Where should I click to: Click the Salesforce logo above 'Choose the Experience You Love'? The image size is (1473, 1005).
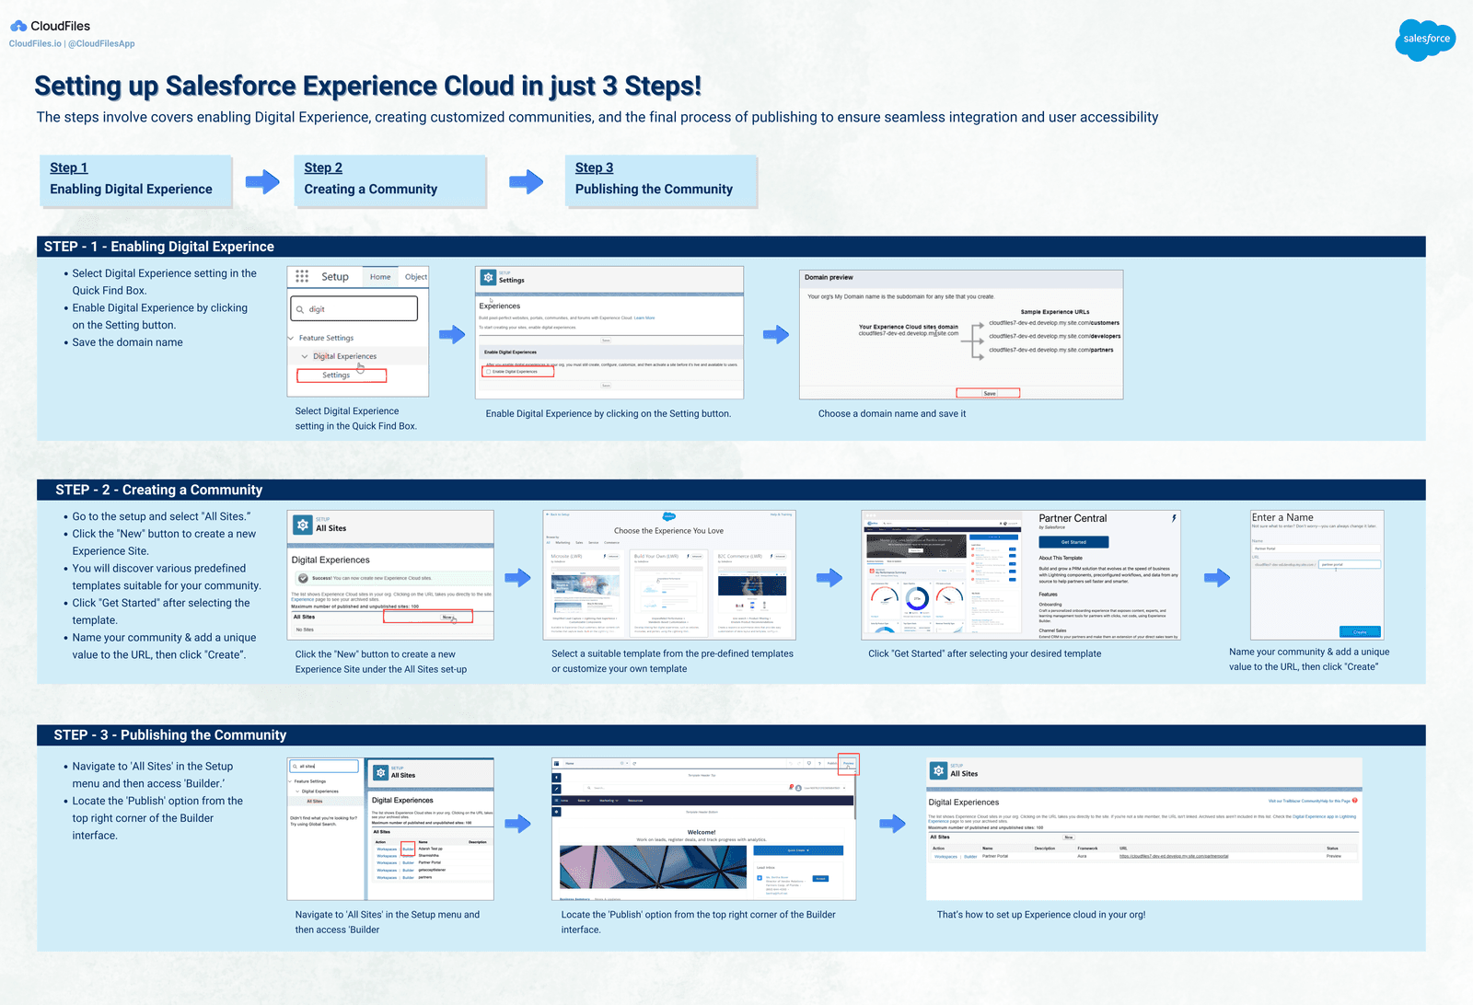coord(669,516)
